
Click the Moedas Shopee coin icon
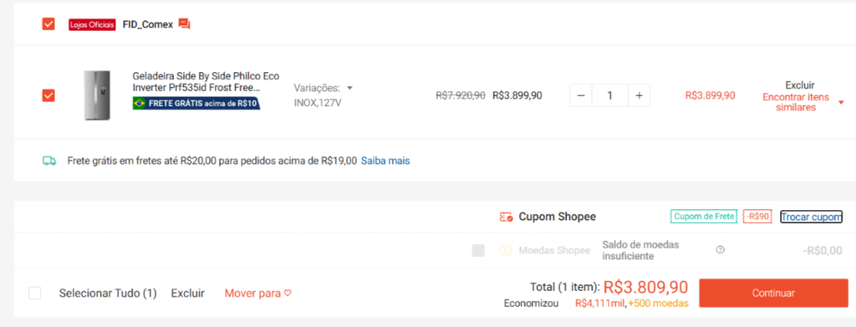pyautogui.click(x=506, y=251)
